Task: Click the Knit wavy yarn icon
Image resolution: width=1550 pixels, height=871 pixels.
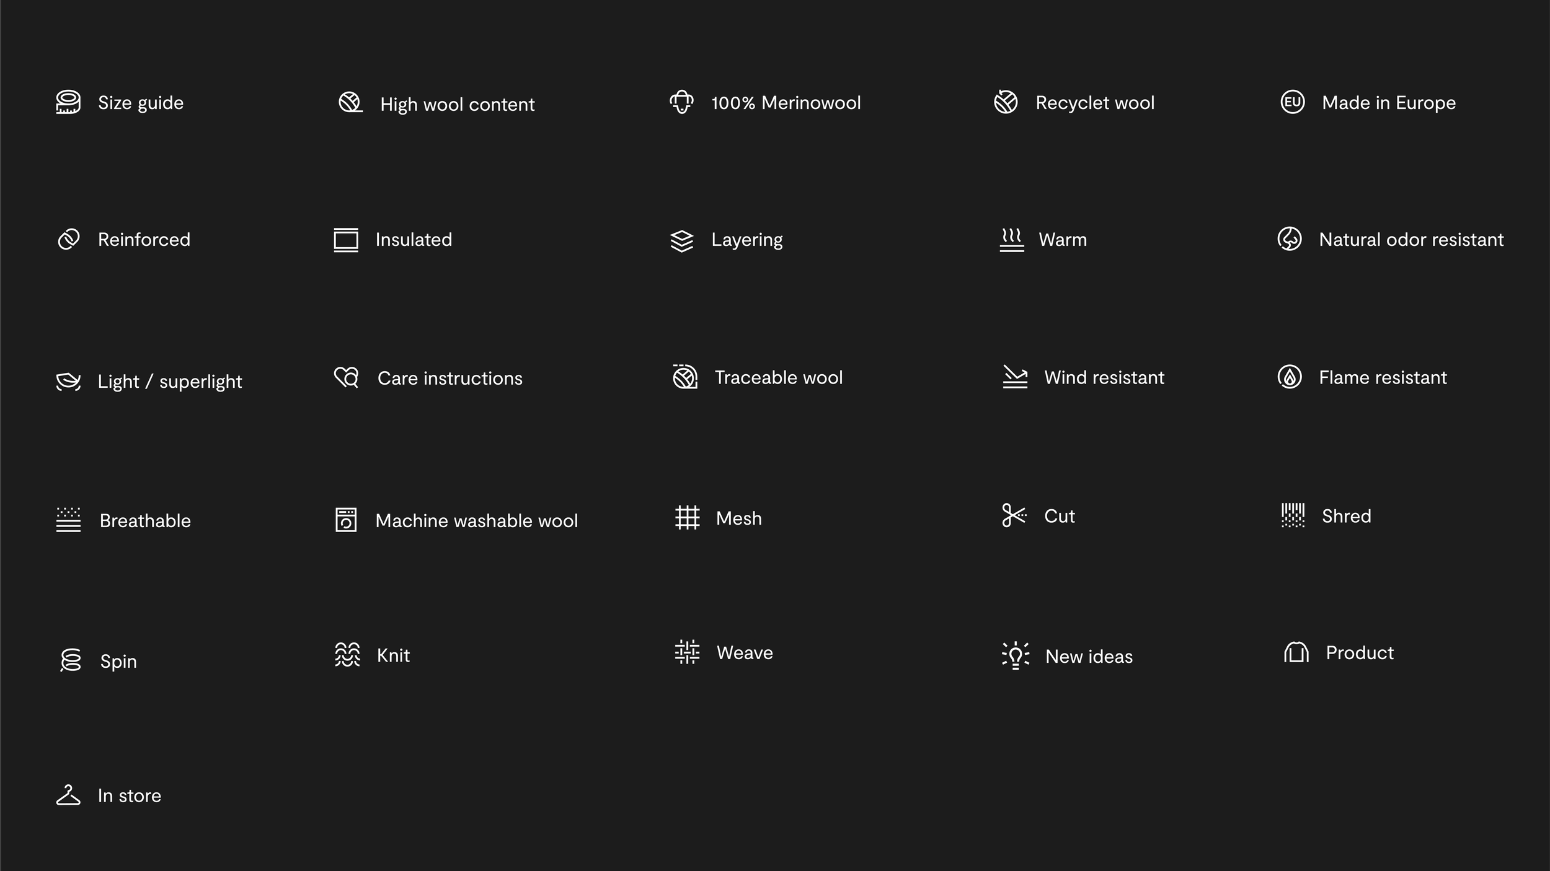Action: (x=347, y=655)
